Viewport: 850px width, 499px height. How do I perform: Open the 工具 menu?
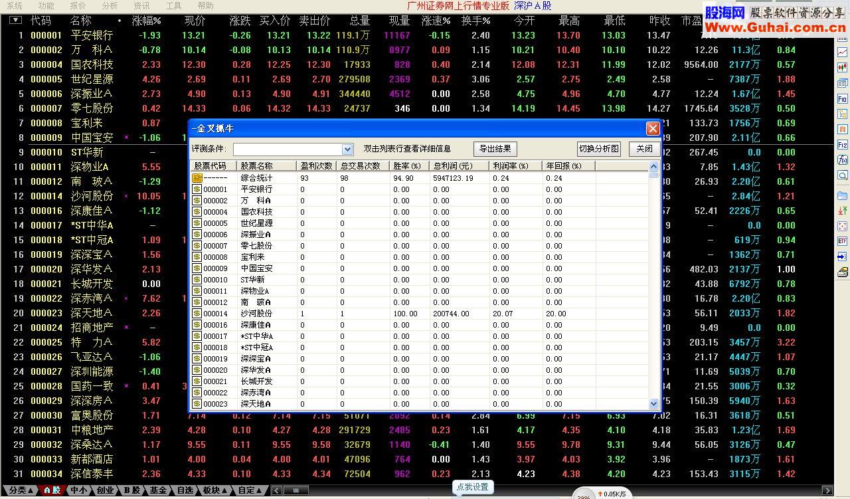pyautogui.click(x=173, y=5)
